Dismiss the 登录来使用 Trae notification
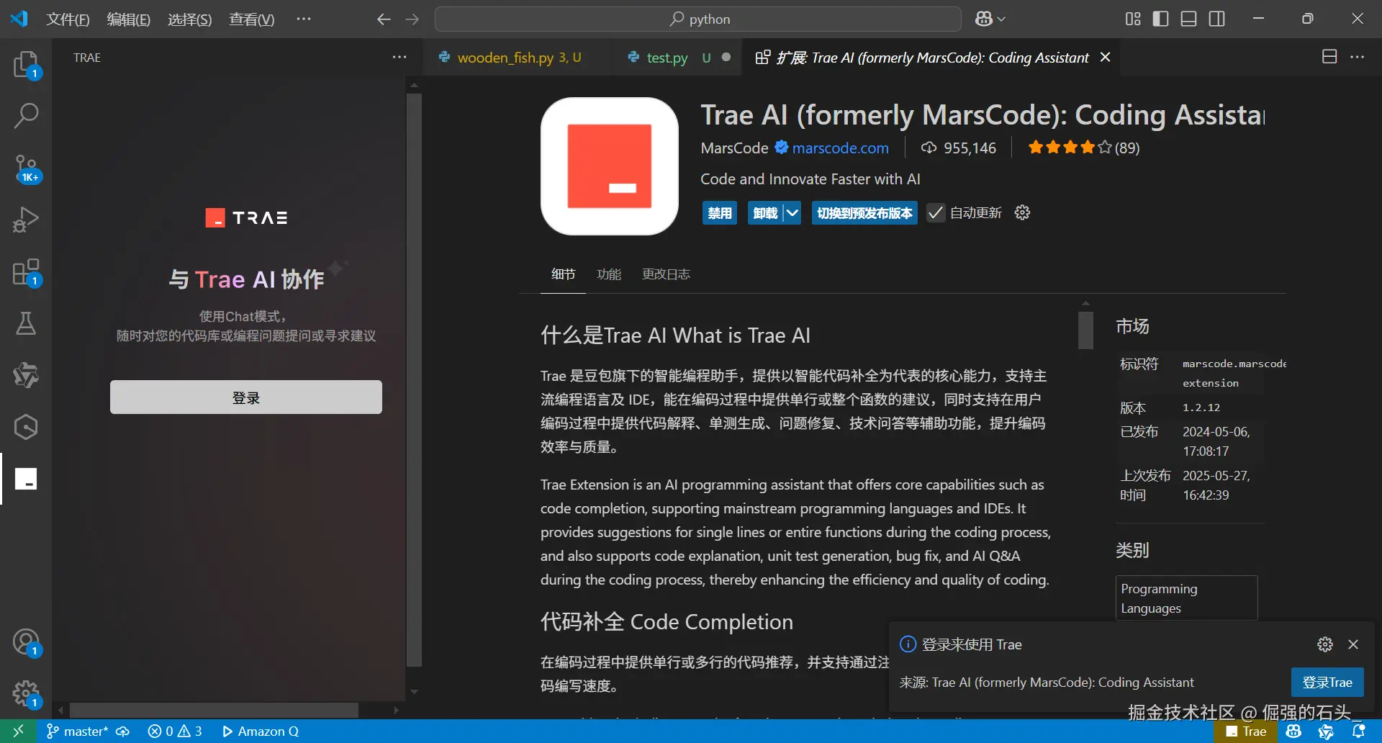Viewport: 1382px width, 743px height. coord(1353,644)
